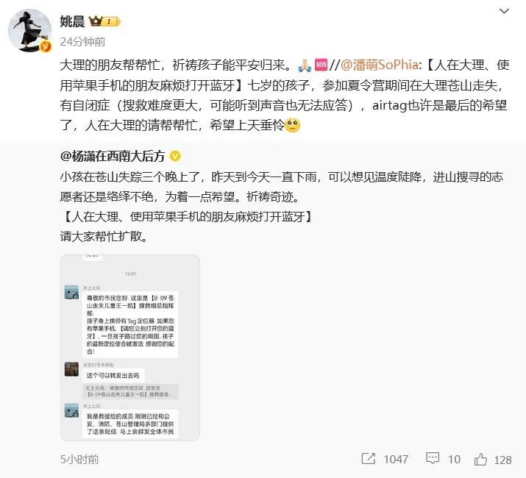Image resolution: width=526 pixels, height=478 pixels.
Task: Open the @潘萌SoPhia mention link
Action: (x=380, y=65)
